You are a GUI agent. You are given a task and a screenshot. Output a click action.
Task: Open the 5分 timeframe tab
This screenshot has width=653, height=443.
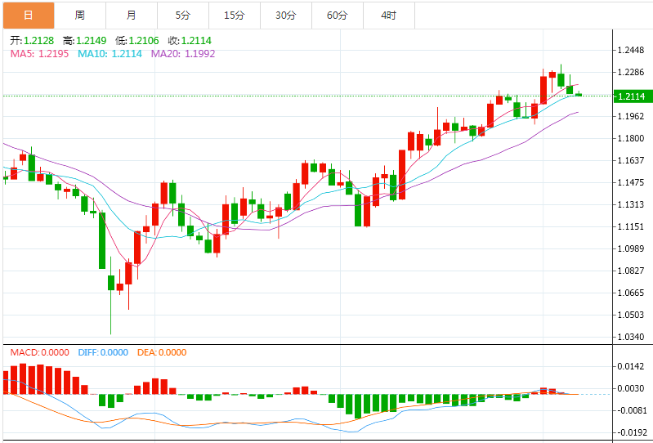pos(183,16)
